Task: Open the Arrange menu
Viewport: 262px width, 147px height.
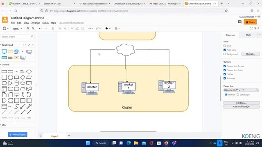Action: click(x=36, y=23)
